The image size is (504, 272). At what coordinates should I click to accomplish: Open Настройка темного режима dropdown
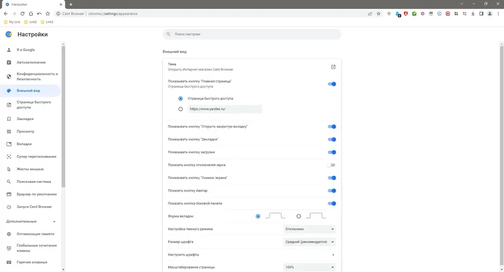pos(309,229)
